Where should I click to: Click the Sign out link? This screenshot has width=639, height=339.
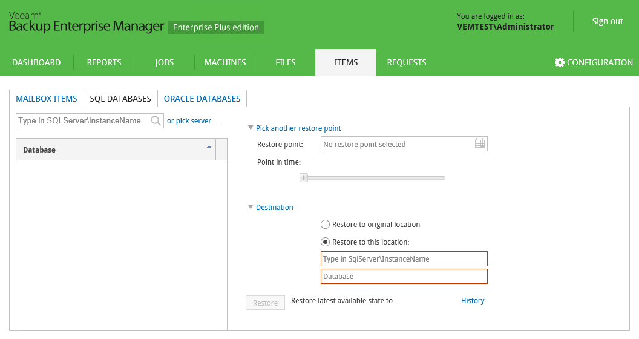point(607,21)
